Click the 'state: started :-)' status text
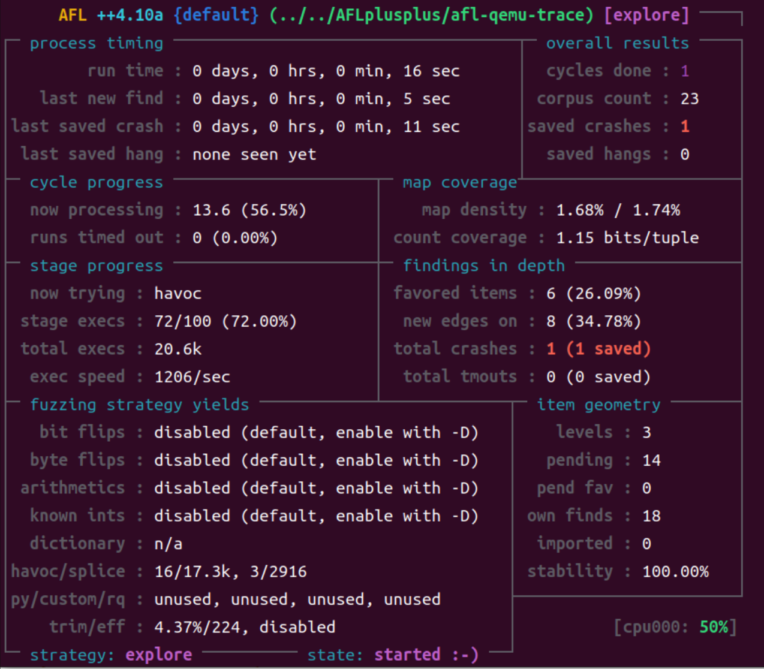Image resolution: width=764 pixels, height=669 pixels. [x=393, y=655]
